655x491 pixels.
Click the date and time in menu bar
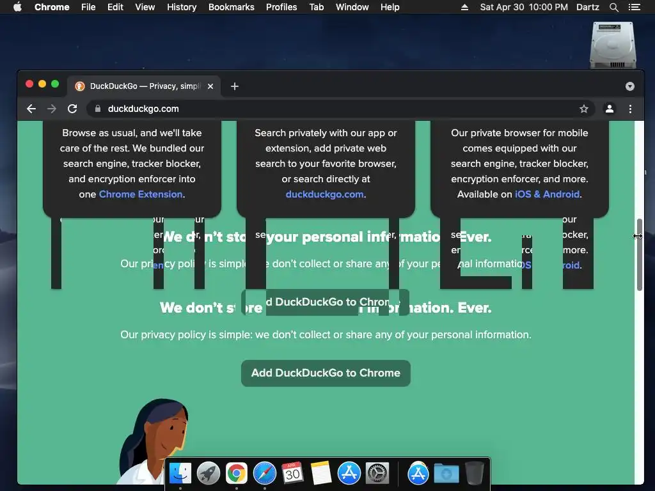coord(524,7)
